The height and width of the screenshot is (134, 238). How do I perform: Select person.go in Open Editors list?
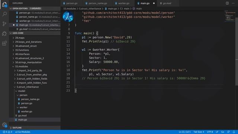[x=35, y=13]
